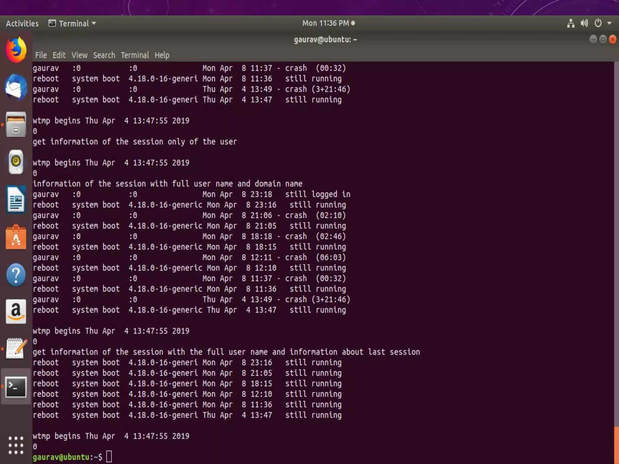The height and width of the screenshot is (464, 619).
Task: Open the Search menu
Action: (104, 55)
